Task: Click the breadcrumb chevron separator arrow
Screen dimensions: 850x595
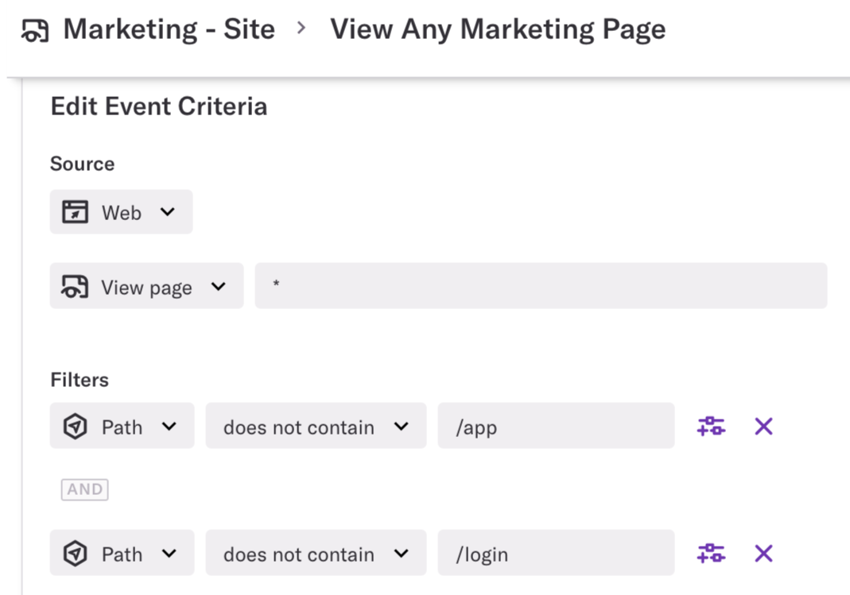Action: coord(301,28)
